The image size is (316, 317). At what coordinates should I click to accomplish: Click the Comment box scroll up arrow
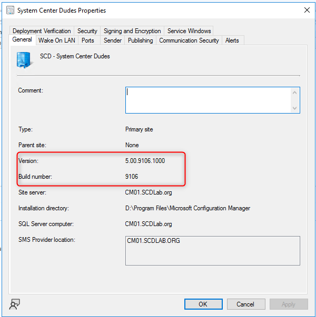coord(295,93)
